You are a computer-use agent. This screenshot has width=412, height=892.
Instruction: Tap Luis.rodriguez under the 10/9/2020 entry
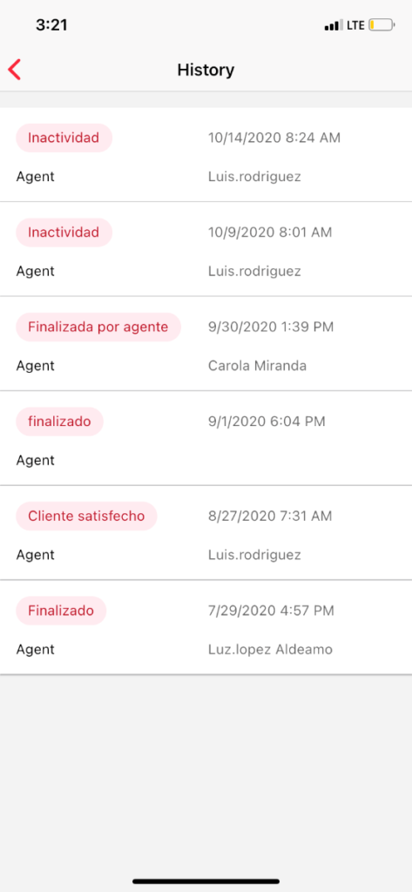point(254,271)
